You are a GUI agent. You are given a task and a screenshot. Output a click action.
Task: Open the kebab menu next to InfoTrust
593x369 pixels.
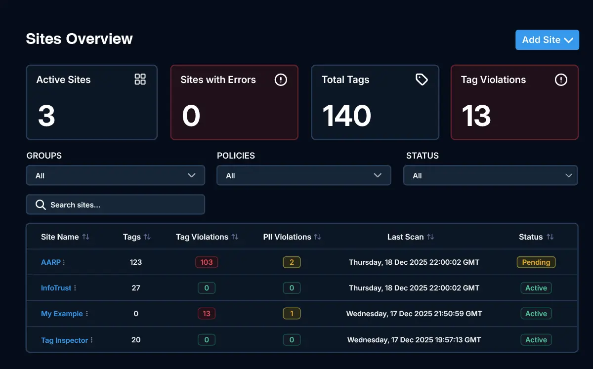(x=75, y=288)
